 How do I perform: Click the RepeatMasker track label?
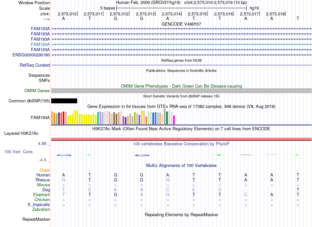point(36,219)
